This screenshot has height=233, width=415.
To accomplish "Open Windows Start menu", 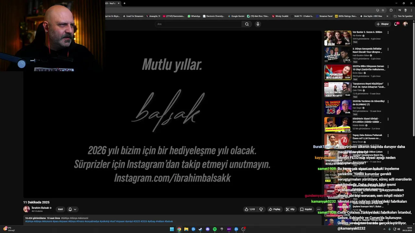I will pos(172,229).
